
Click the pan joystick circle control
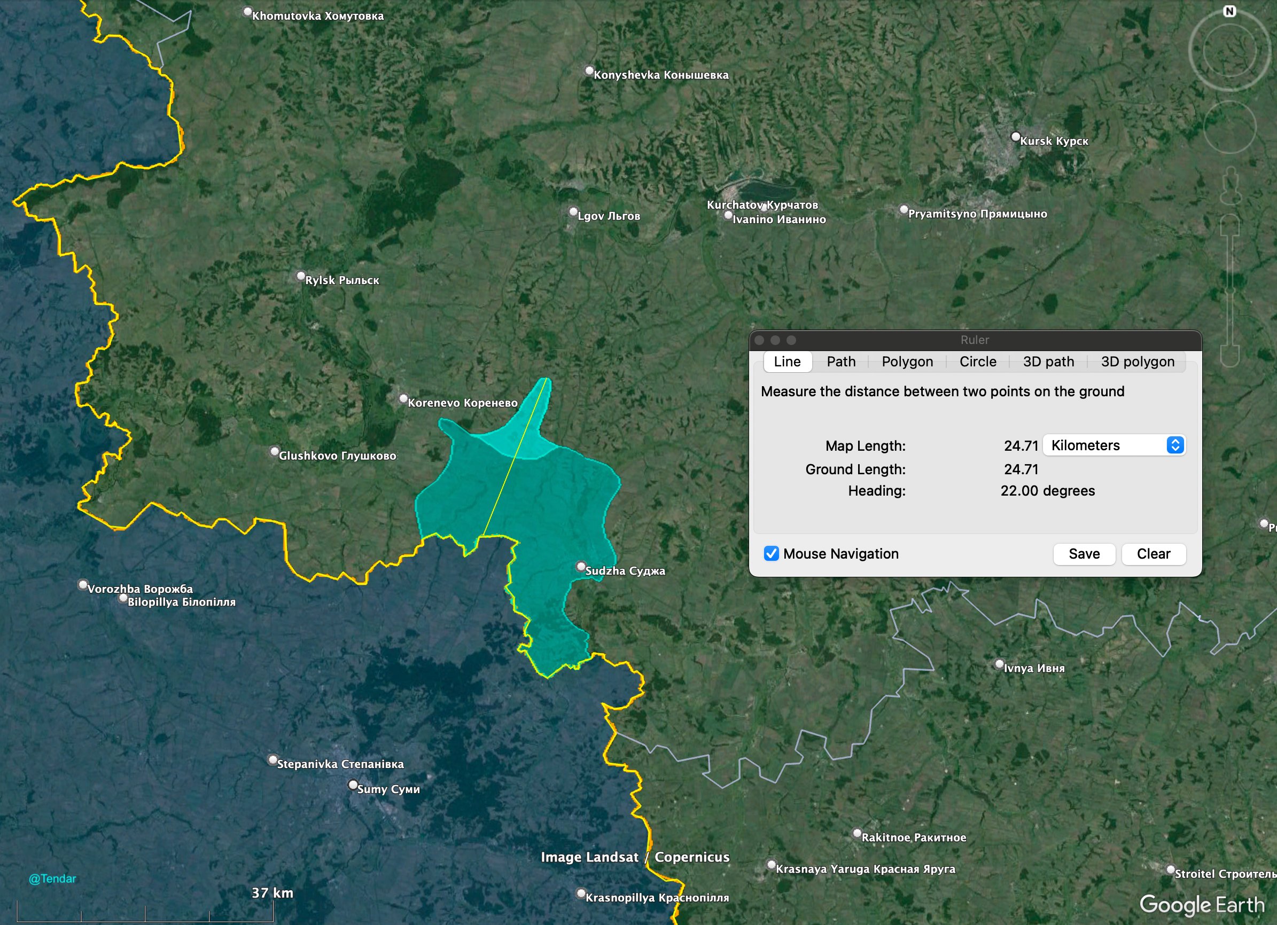tap(1229, 127)
